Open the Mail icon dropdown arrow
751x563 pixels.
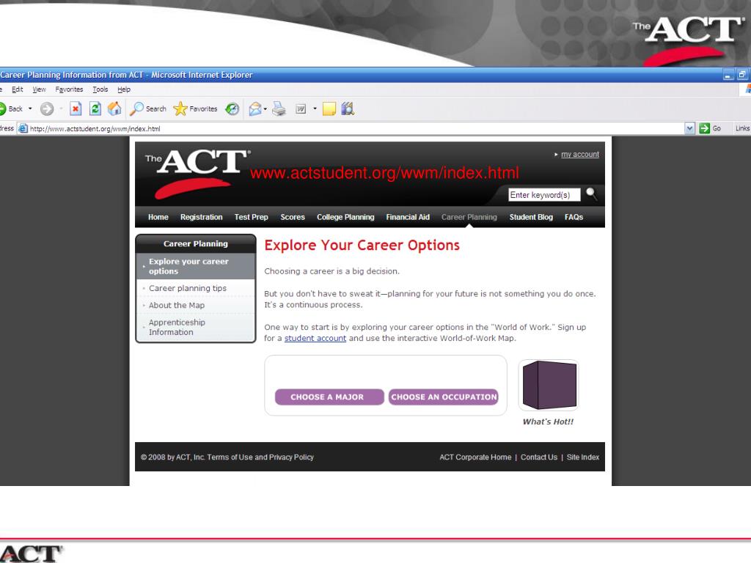point(265,109)
